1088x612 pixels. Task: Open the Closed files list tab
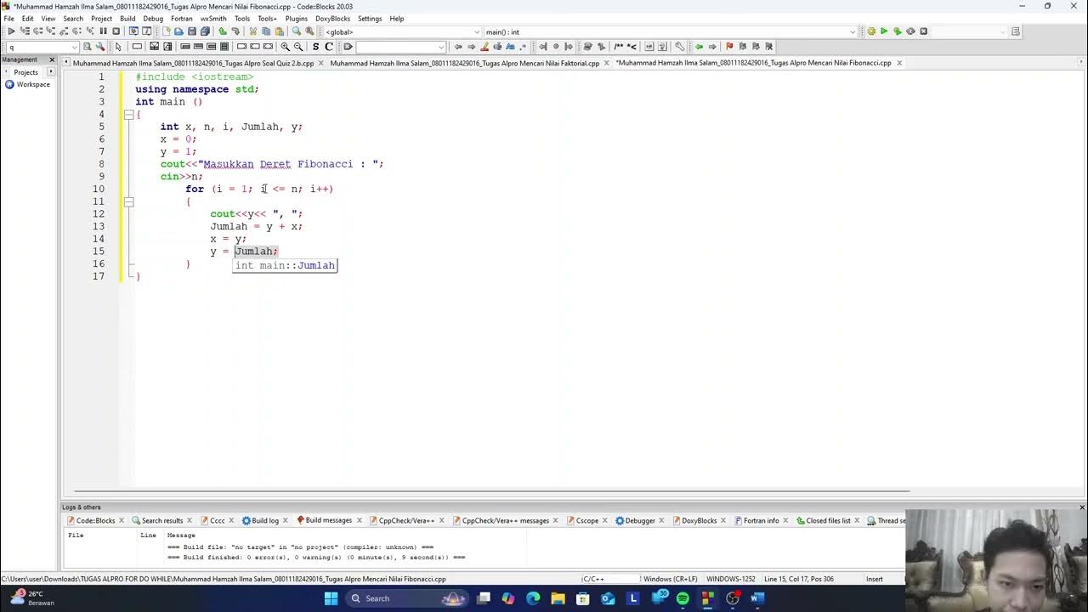coord(828,520)
